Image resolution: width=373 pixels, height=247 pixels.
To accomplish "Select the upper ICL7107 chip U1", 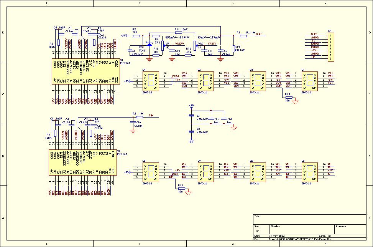I will point(84,71).
